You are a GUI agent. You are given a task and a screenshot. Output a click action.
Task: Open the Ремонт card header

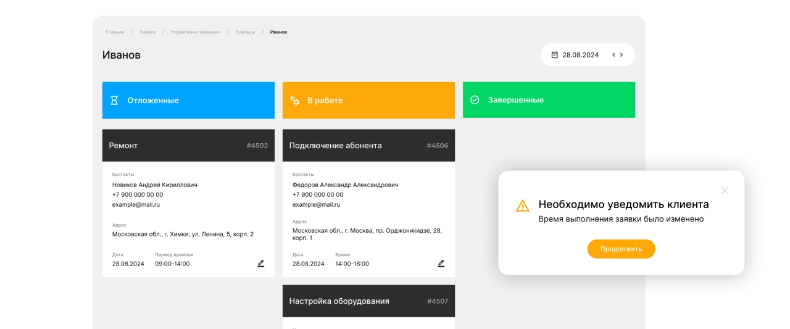pyautogui.click(x=188, y=146)
